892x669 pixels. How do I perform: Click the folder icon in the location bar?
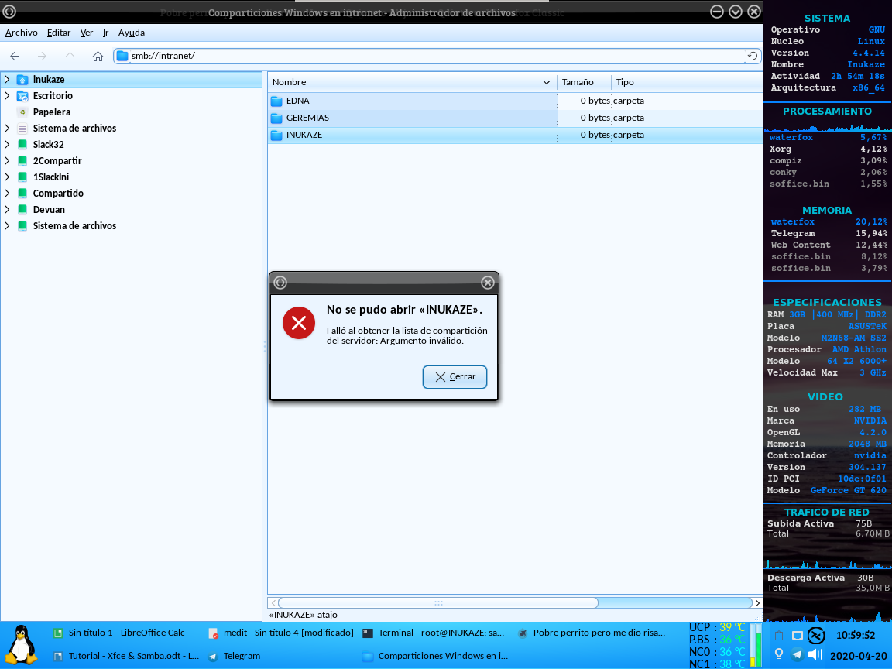(122, 56)
